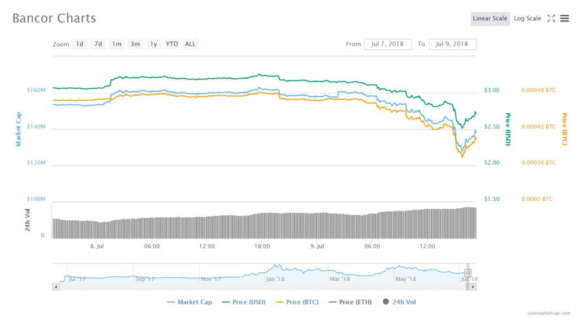Click the Bancor Charts title

54,18
